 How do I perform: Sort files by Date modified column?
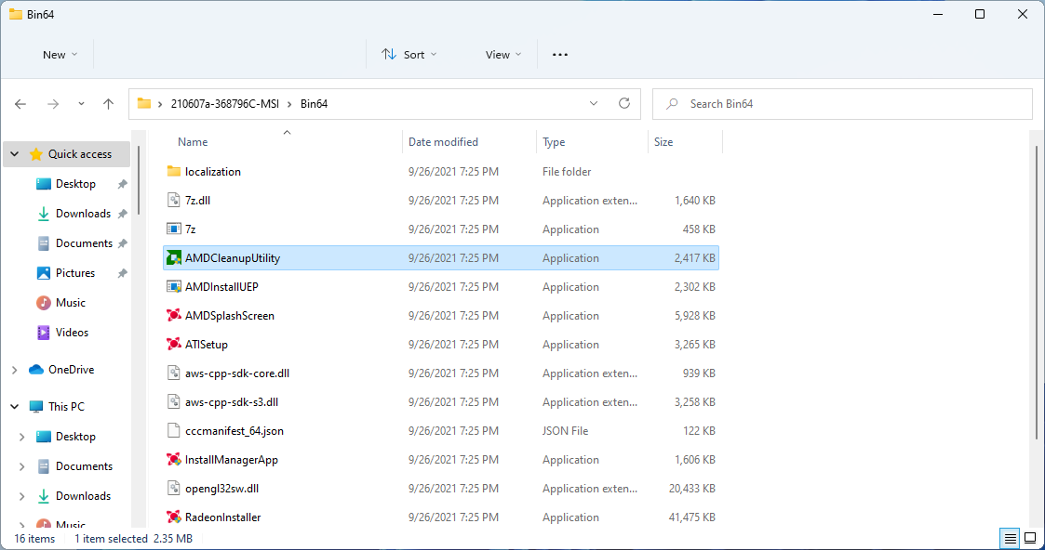(443, 142)
